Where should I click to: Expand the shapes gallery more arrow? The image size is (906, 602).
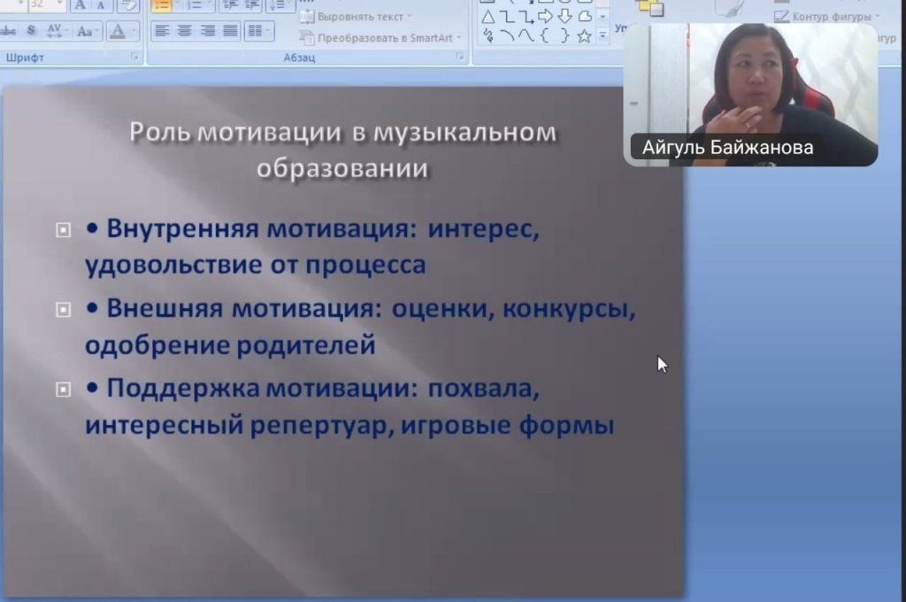coord(603,36)
